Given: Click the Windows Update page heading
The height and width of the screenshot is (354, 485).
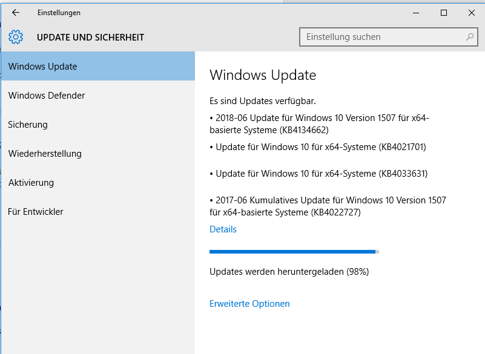Looking at the screenshot, I should [263, 75].
